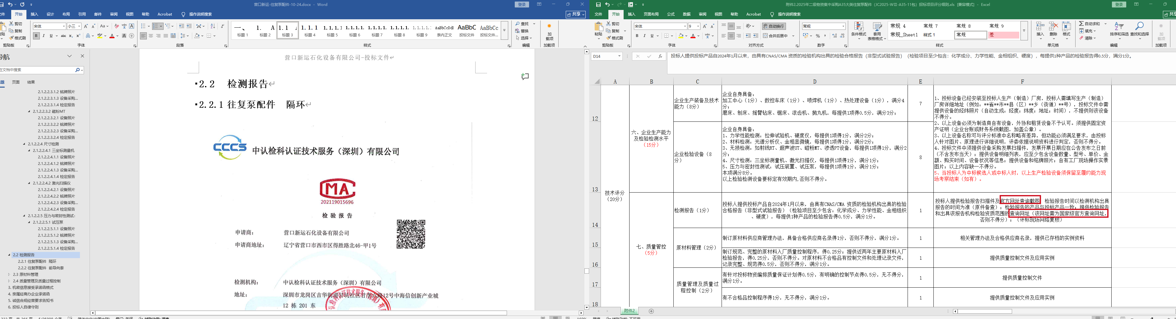Click Excel's increase decimal icon
This screenshot has width=1176, height=319.
click(x=834, y=35)
